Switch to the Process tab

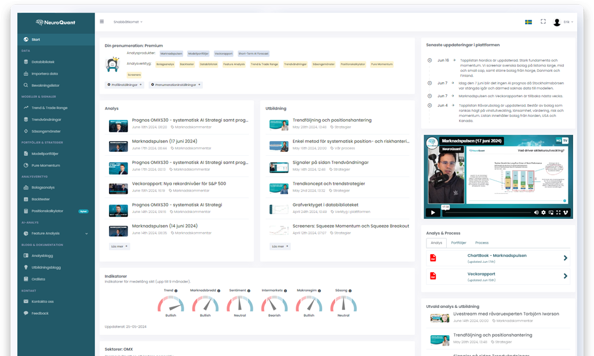[x=482, y=243]
